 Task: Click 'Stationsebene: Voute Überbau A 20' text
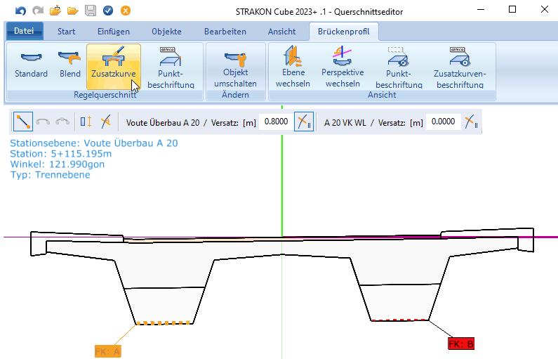94,143
